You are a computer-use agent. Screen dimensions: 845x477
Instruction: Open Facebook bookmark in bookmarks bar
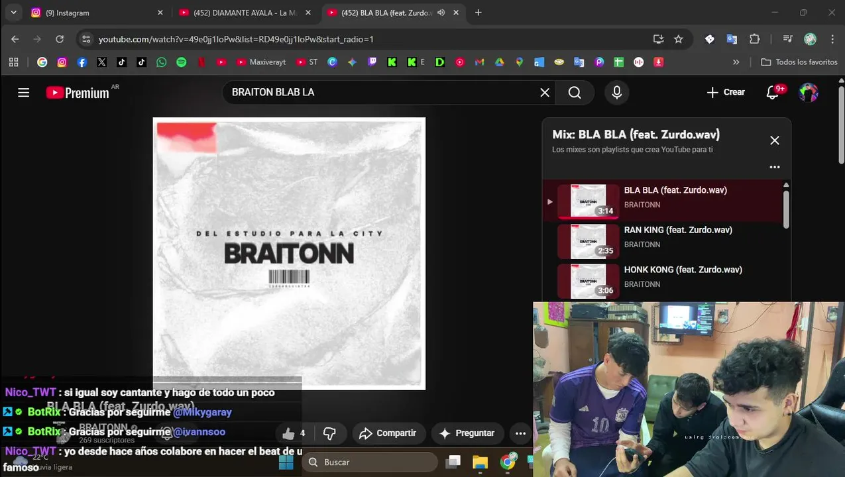(82, 62)
